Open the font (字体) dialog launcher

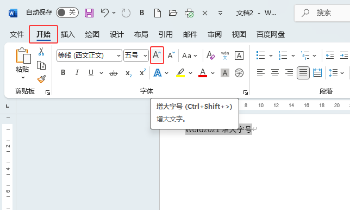click(x=246, y=92)
